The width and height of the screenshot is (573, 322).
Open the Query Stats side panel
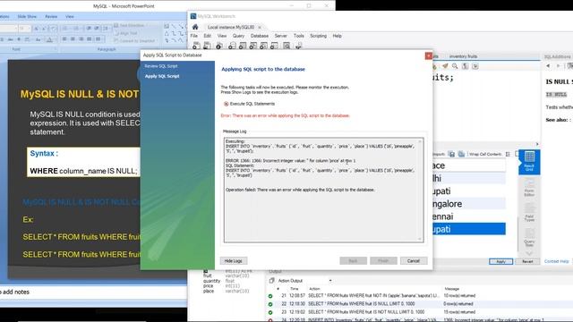tap(529, 238)
